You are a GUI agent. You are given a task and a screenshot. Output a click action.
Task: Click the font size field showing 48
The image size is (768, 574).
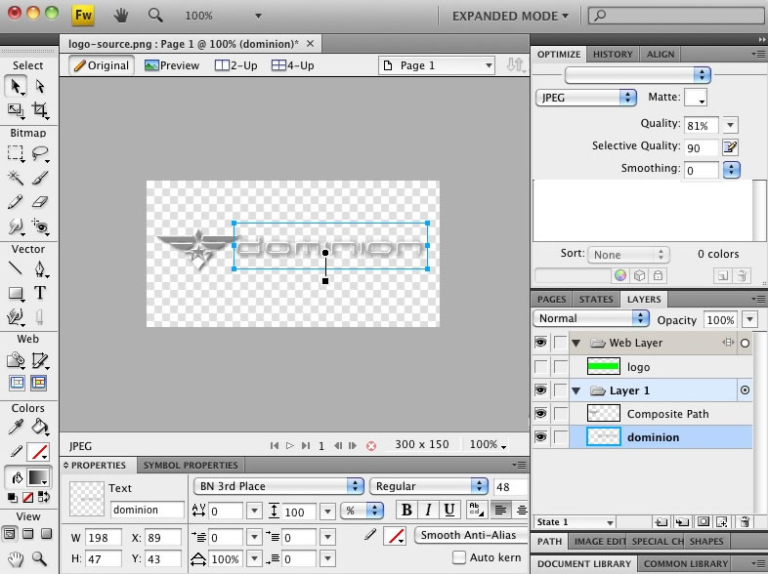tap(510, 486)
